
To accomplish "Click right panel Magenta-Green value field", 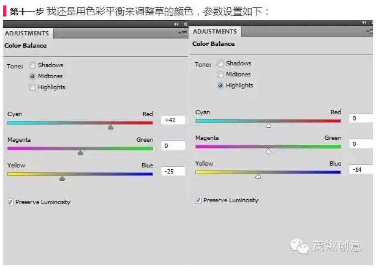I will (x=361, y=144).
